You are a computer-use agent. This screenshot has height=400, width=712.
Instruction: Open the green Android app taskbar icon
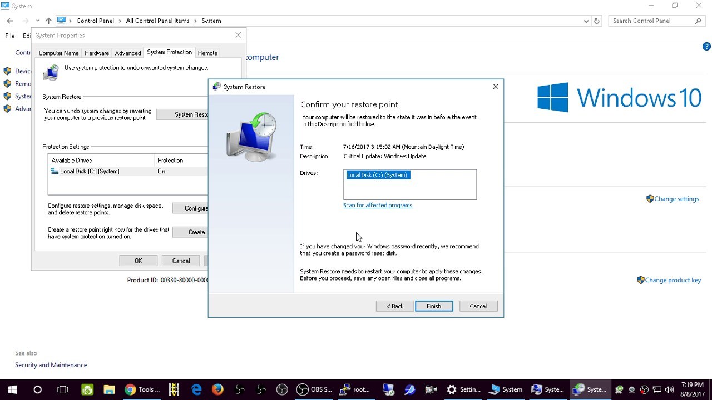click(87, 389)
